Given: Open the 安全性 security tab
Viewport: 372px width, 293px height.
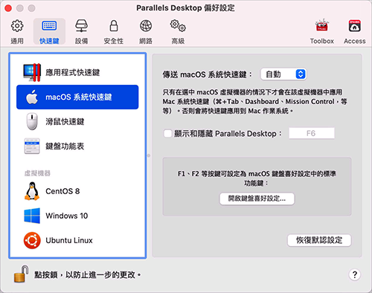Looking at the screenshot, I should (114, 32).
